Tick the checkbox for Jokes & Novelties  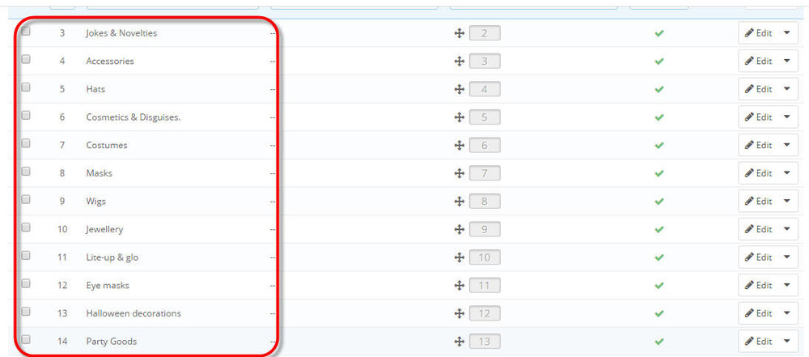[x=26, y=31]
